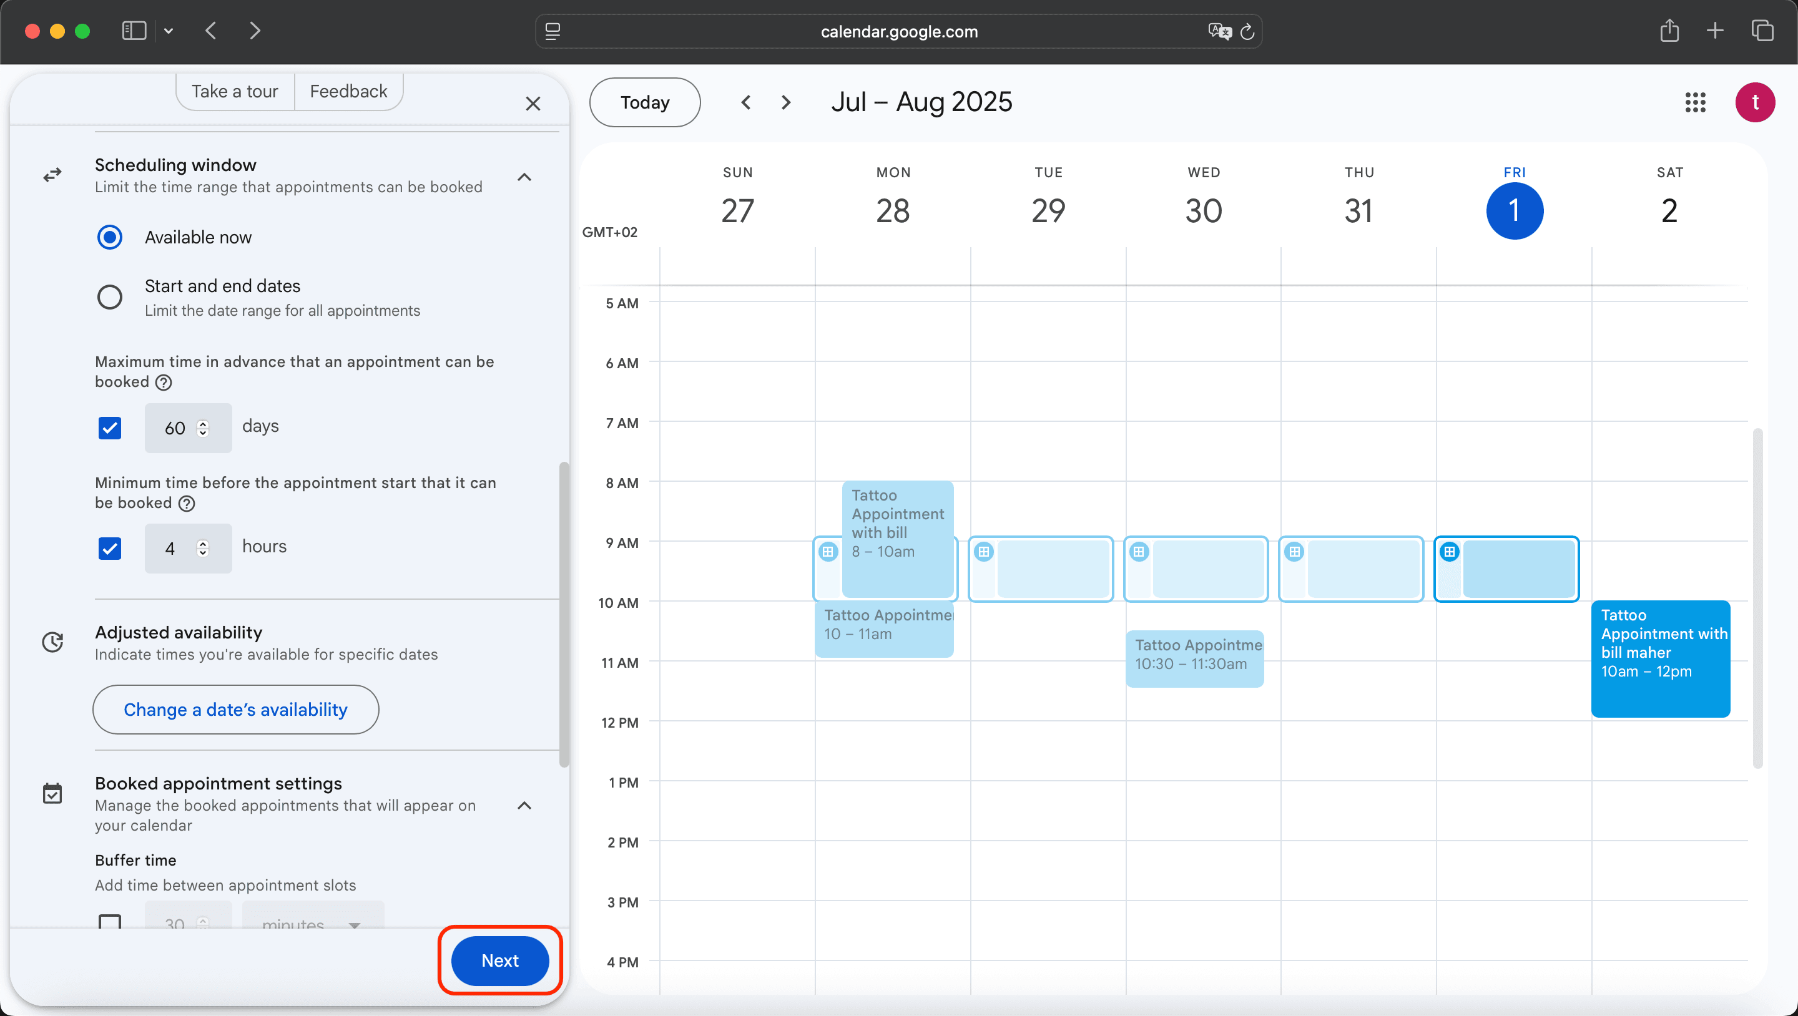Image resolution: width=1798 pixels, height=1016 pixels.
Task: Click help icon beside maximum advance time
Action: (x=164, y=383)
